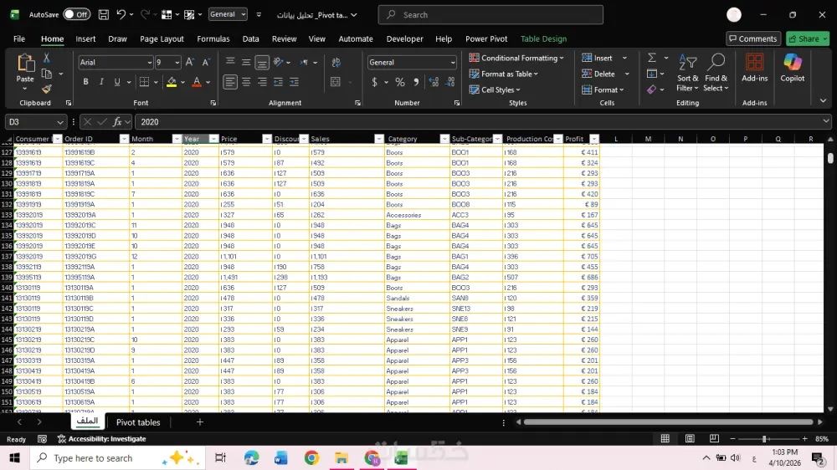This screenshot has width=837, height=470.
Task: Open the Add-ins gallery
Action: pyautogui.click(x=754, y=67)
